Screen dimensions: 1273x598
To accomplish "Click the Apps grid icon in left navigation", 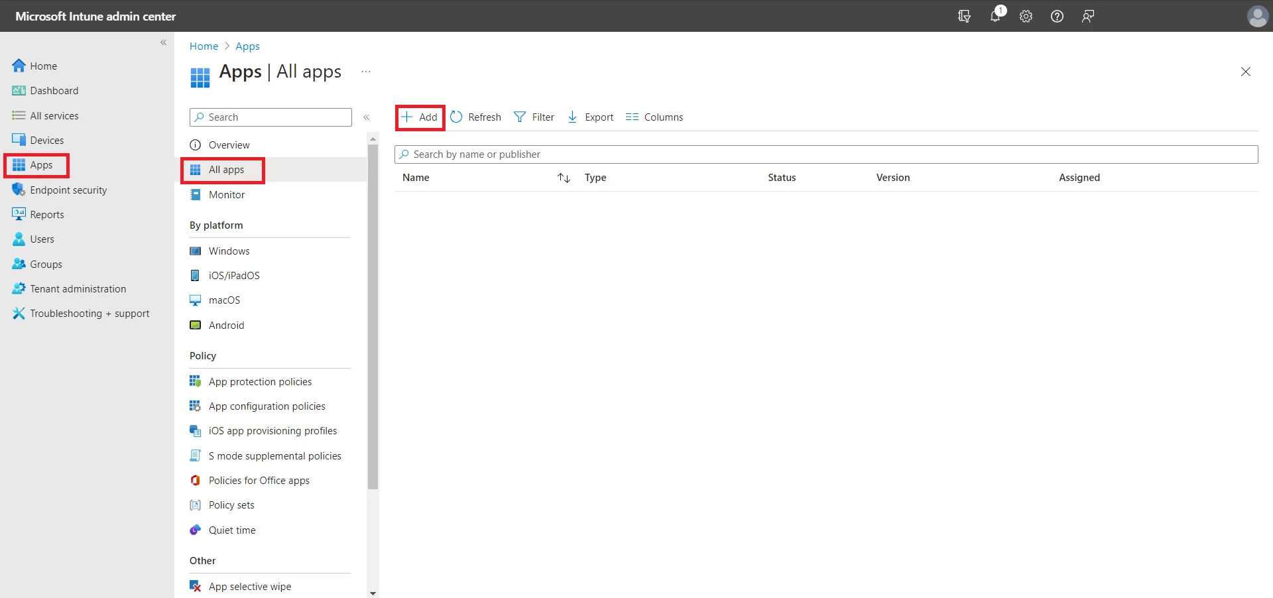I will click(x=19, y=165).
